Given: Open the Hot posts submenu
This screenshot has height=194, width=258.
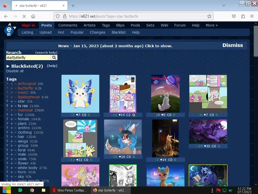Looking at the screenshot, I should 61,32.
